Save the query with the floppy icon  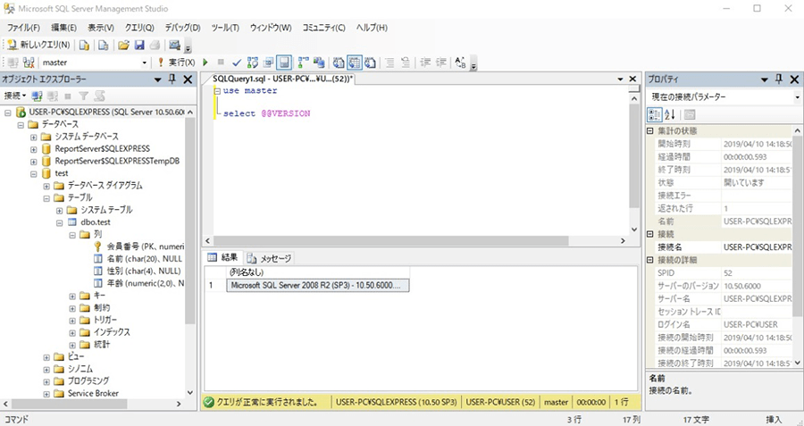(x=139, y=46)
